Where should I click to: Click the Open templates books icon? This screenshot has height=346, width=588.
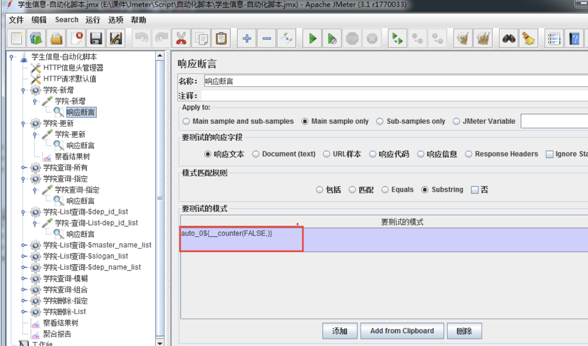click(x=36, y=39)
